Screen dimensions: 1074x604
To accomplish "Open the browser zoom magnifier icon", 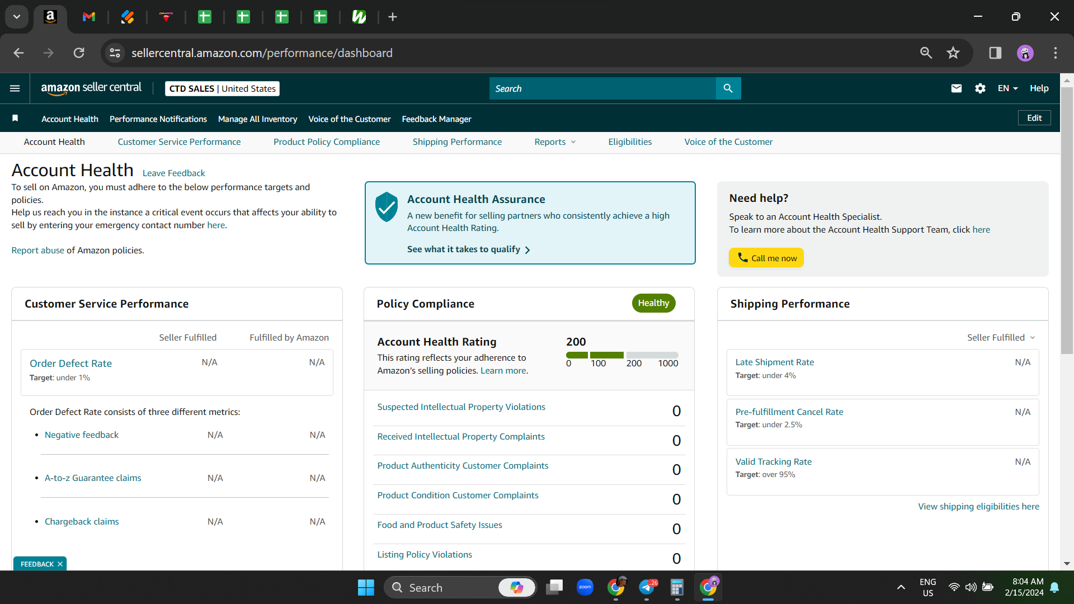I will tap(926, 53).
